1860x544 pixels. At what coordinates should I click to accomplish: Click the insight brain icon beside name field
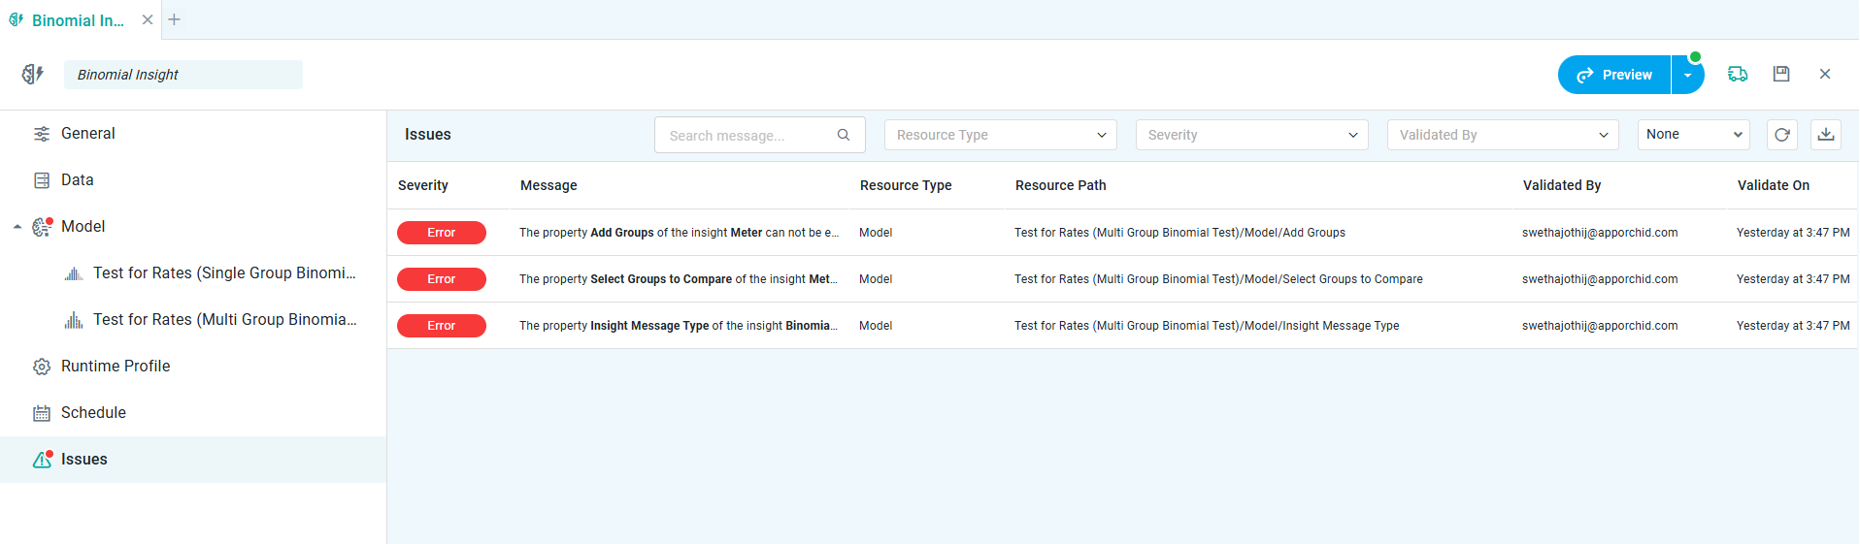(x=33, y=75)
